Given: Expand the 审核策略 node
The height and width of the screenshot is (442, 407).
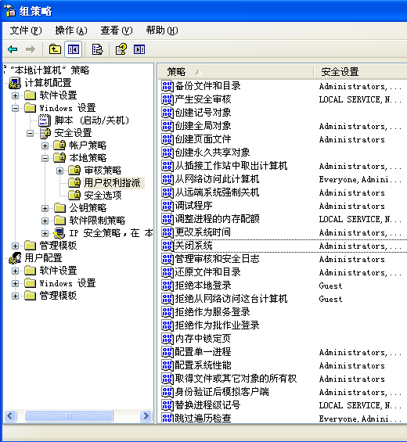Looking at the screenshot, I should point(59,171).
